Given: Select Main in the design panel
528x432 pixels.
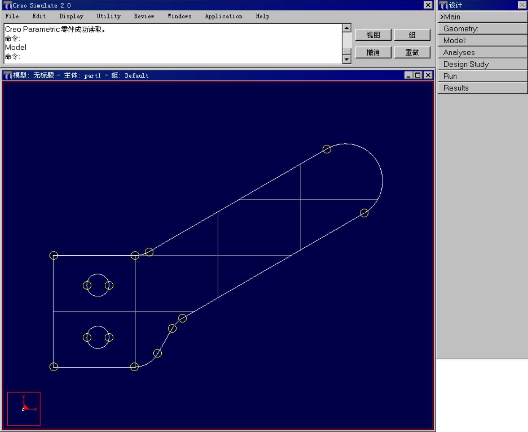Looking at the screenshot, I should (482, 17).
